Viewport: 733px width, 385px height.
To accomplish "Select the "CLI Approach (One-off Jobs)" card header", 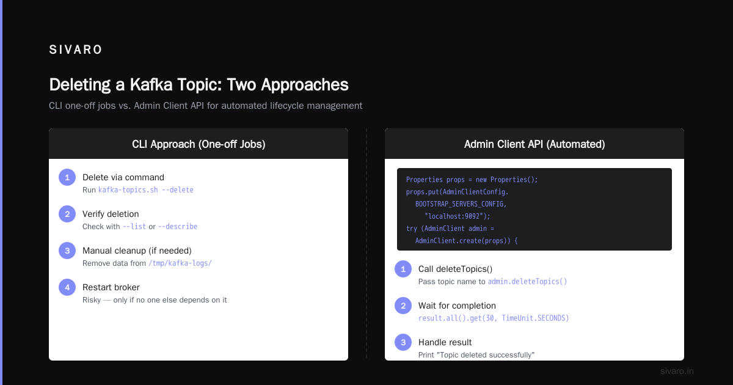I will [199, 144].
